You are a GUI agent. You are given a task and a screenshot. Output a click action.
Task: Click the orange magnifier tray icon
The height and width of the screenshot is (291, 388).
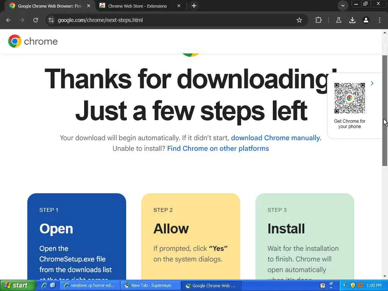tap(360, 286)
